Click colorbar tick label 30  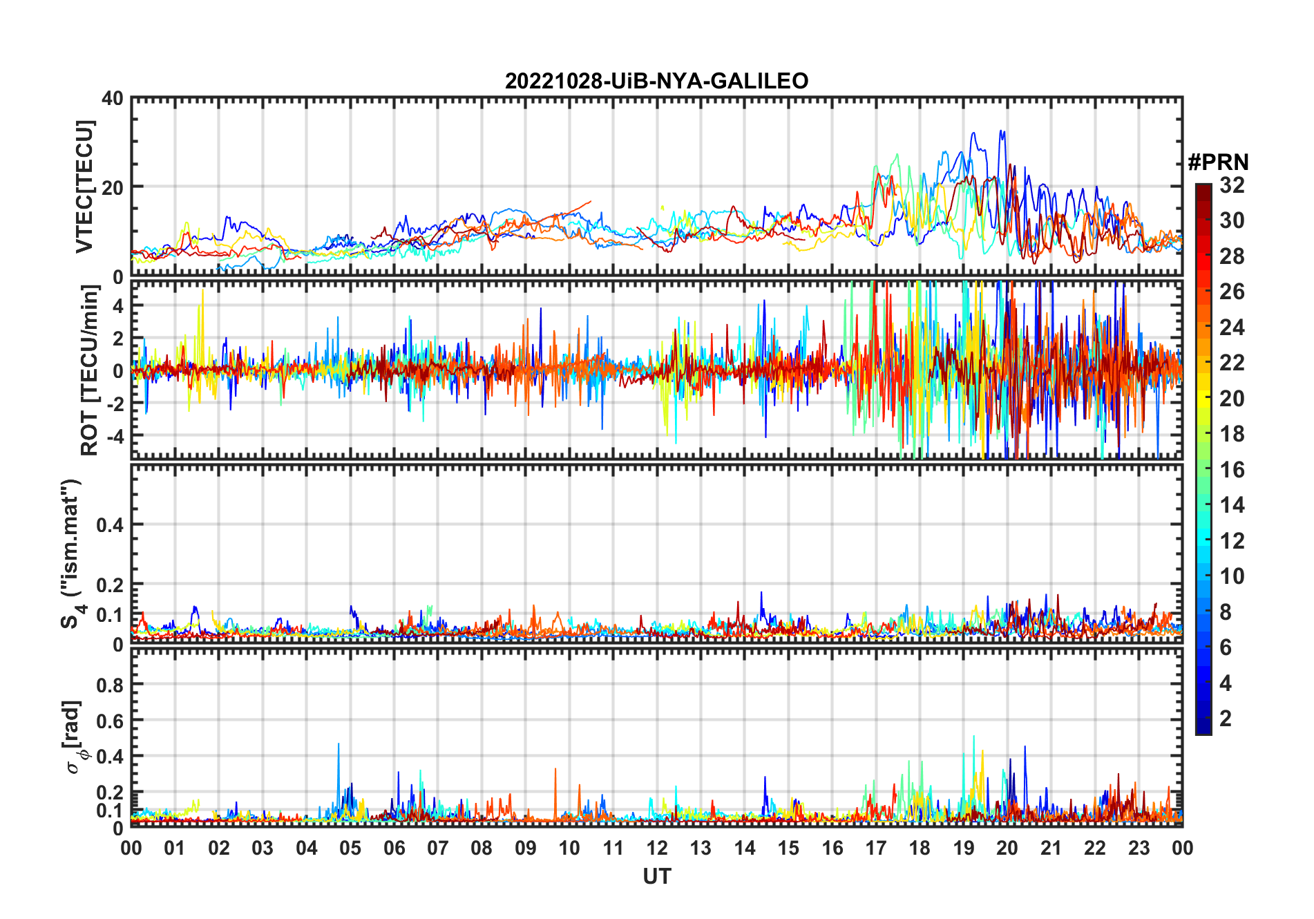1232,220
